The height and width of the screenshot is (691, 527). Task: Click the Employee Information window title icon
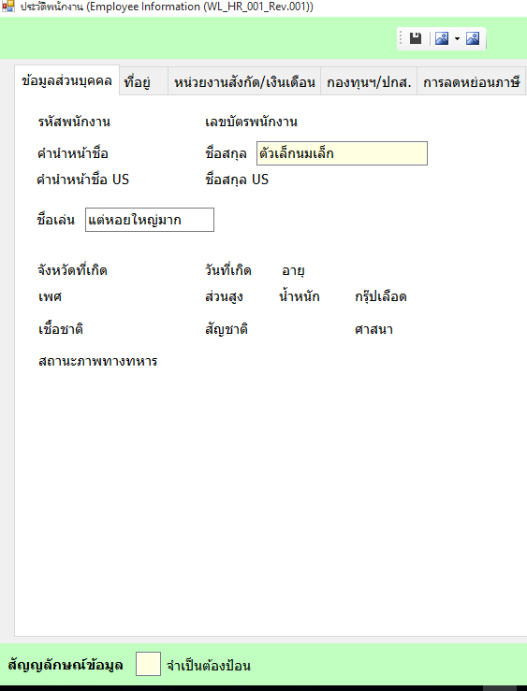click(x=7, y=7)
